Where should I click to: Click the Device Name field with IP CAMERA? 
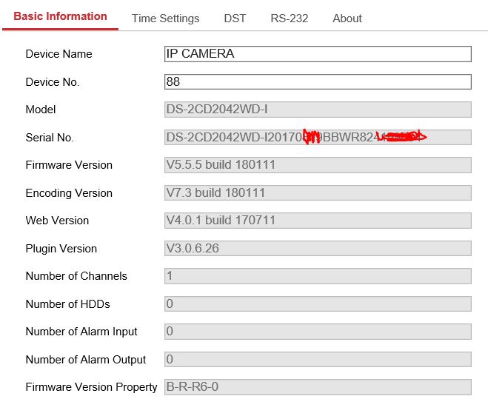tap(318, 54)
